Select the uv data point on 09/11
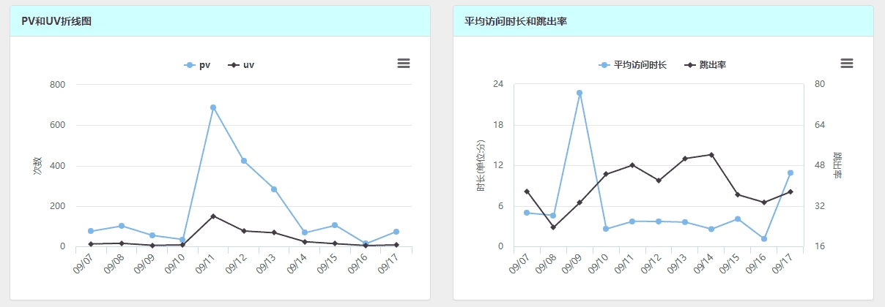This screenshot has height=307, width=885. click(213, 216)
